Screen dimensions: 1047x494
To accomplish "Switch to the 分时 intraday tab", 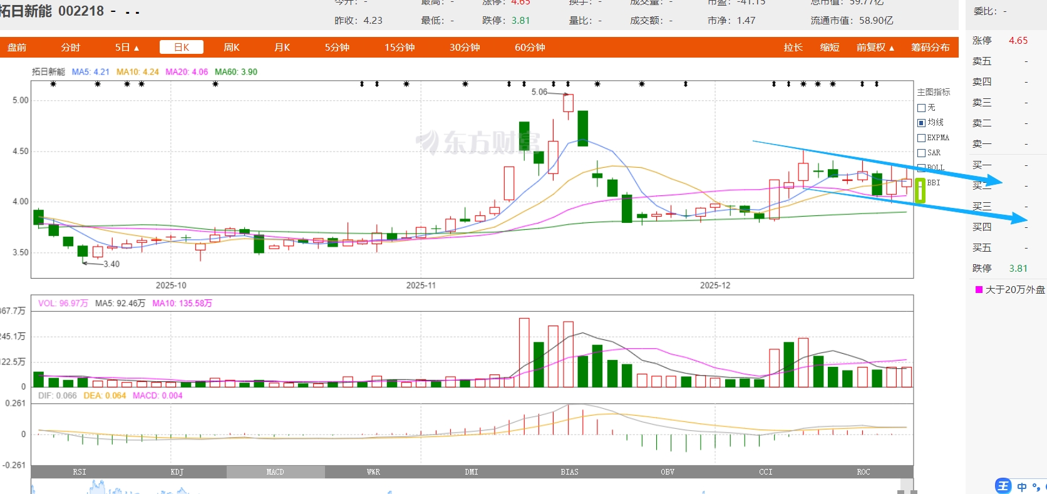I will (x=70, y=48).
